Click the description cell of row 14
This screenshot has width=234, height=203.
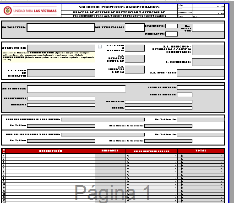50,197
